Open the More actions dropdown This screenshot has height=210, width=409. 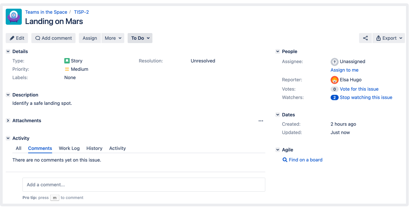113,38
